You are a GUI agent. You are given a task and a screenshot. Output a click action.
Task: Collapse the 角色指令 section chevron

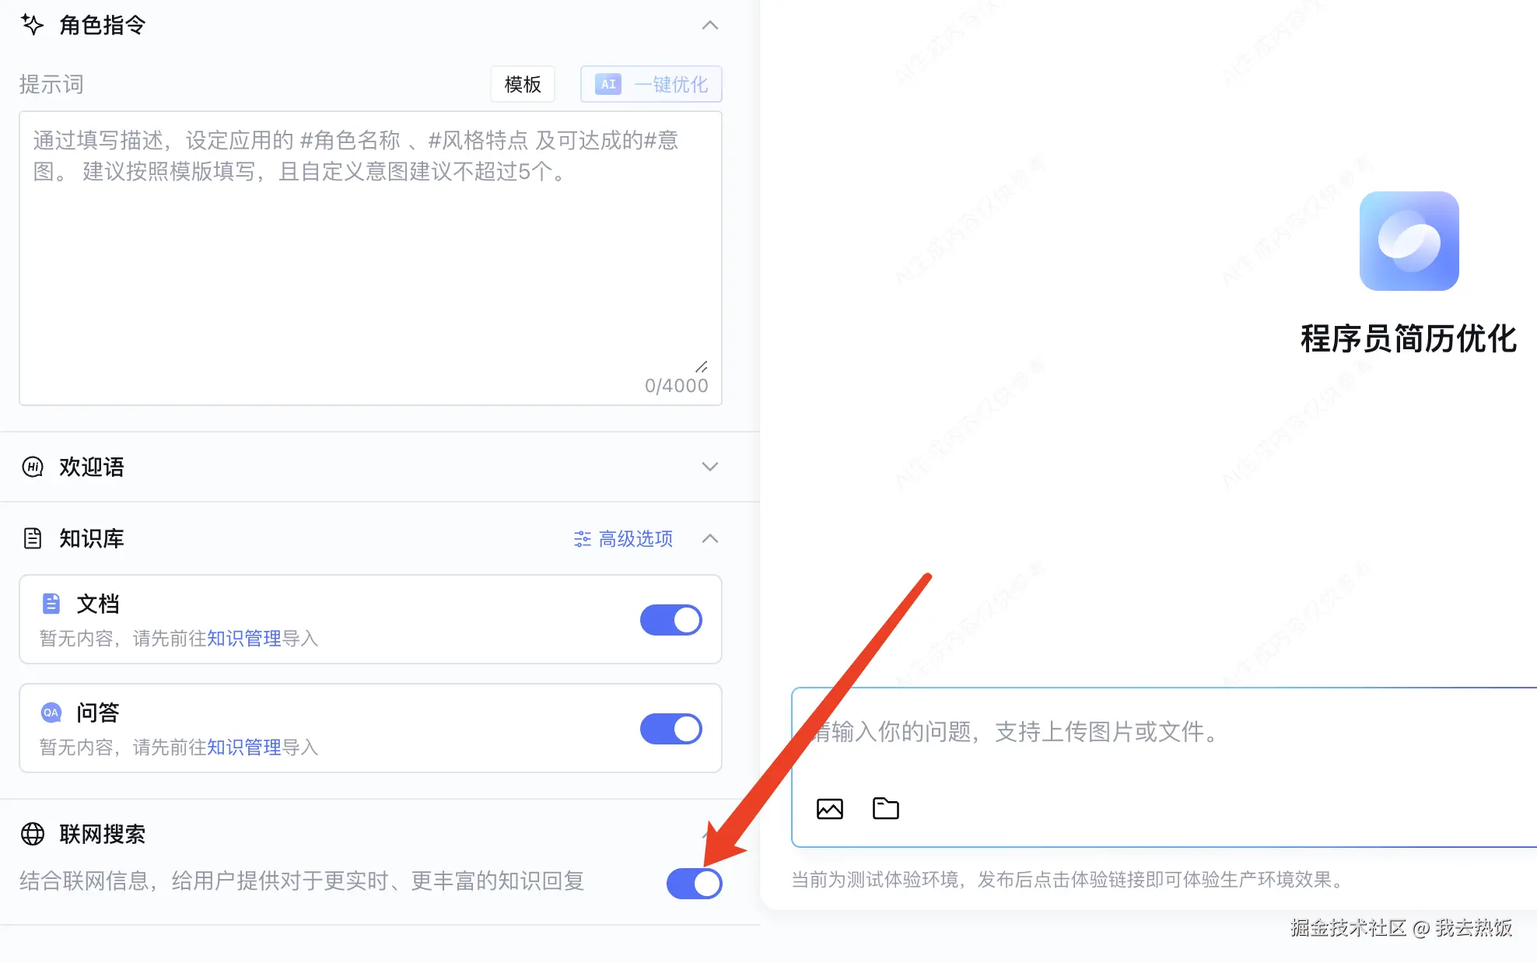[x=709, y=26]
